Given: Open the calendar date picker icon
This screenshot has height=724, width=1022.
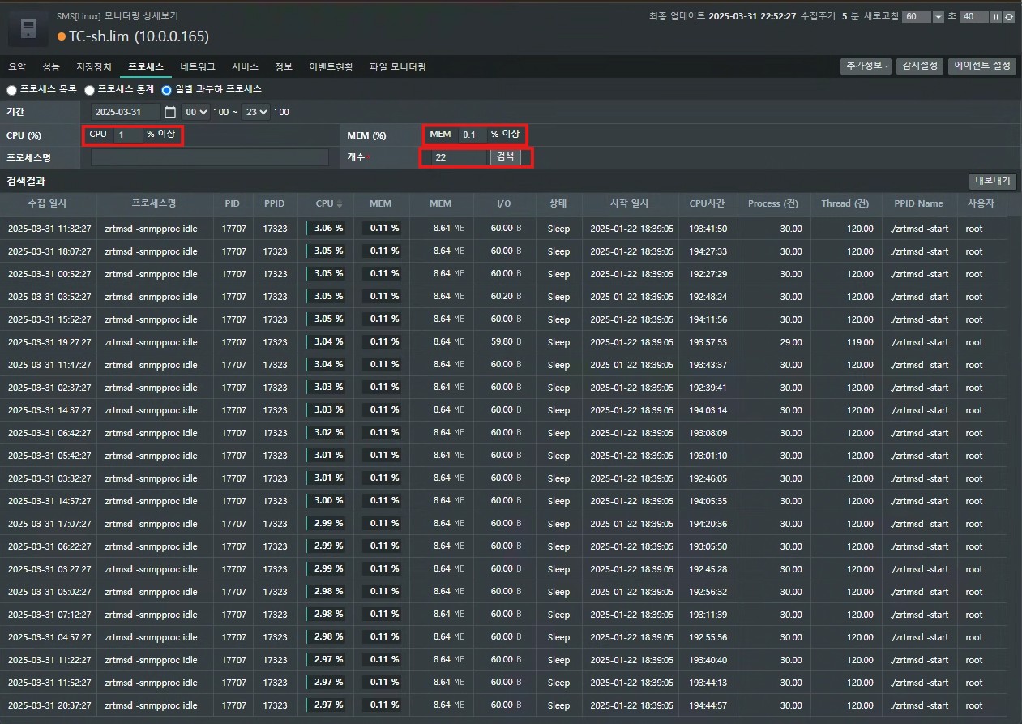Looking at the screenshot, I should point(169,112).
